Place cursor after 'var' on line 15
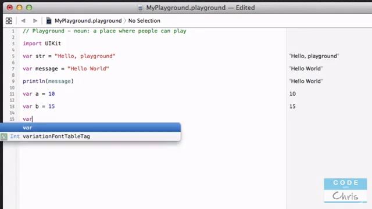 pyautogui.click(x=33, y=119)
